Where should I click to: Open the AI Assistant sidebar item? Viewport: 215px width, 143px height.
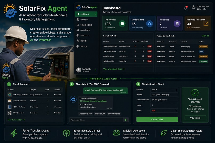pos(86,30)
